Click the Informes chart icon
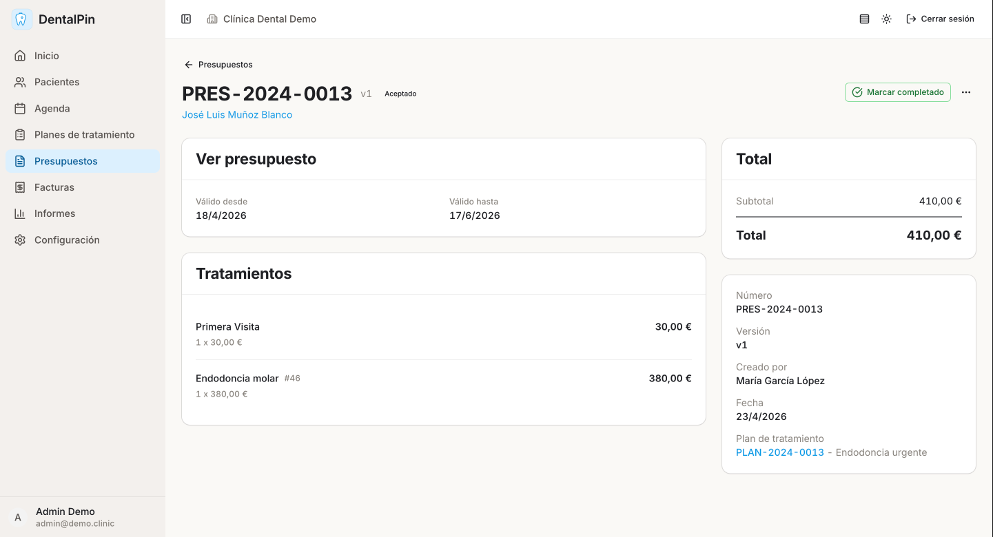 pyautogui.click(x=20, y=213)
